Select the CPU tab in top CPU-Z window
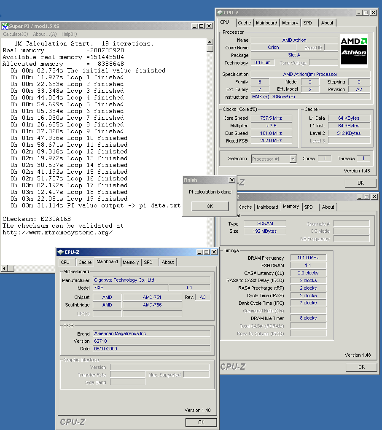382x430 pixels. point(225,22)
